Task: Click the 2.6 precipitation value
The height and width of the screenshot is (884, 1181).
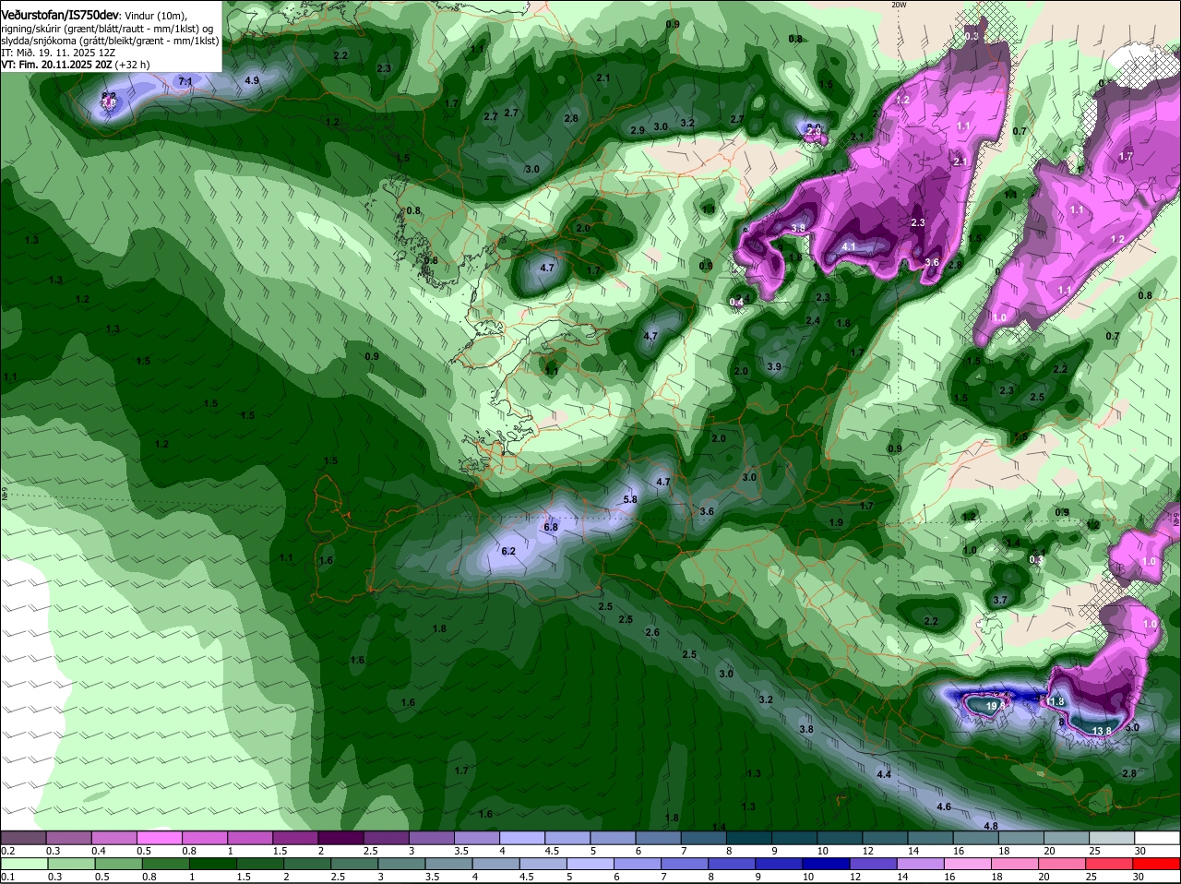Action: 652,632
